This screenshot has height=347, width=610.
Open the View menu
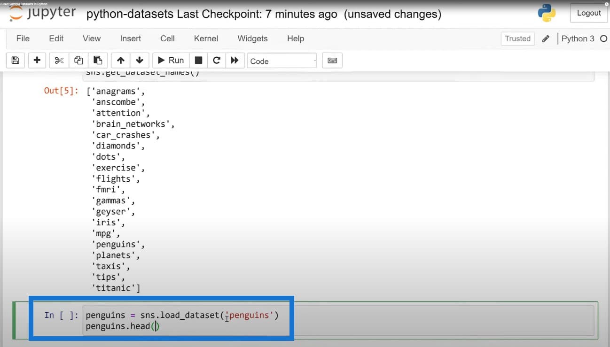coord(92,39)
